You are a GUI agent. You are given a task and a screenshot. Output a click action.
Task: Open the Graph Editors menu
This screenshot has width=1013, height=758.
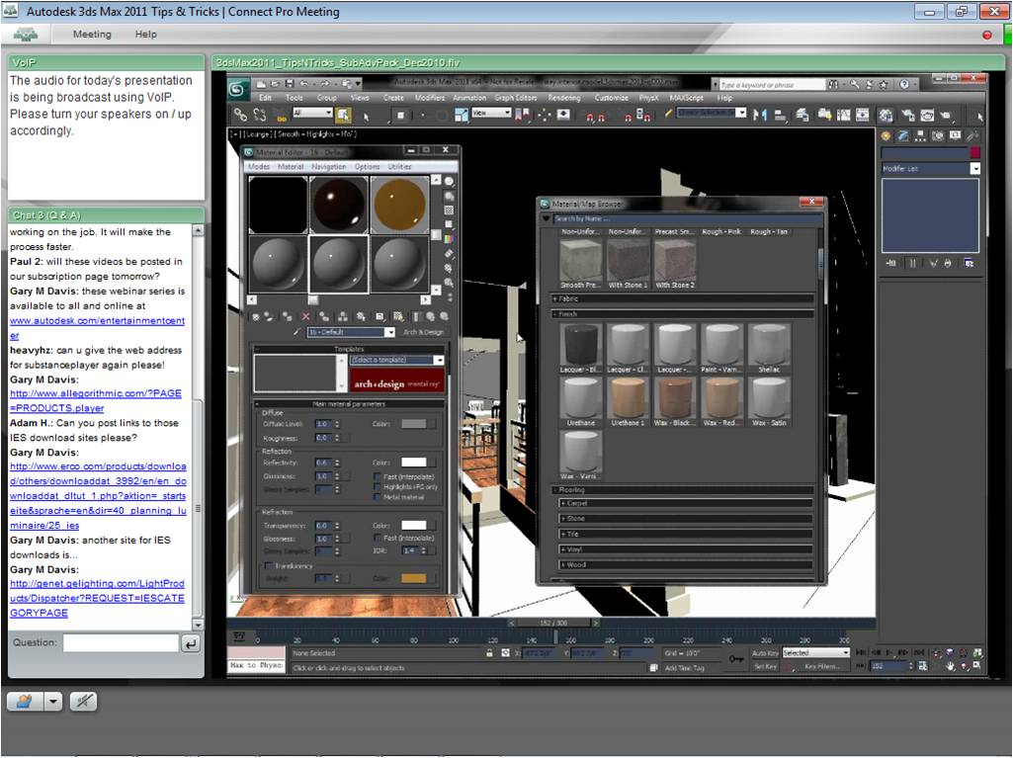(x=516, y=98)
